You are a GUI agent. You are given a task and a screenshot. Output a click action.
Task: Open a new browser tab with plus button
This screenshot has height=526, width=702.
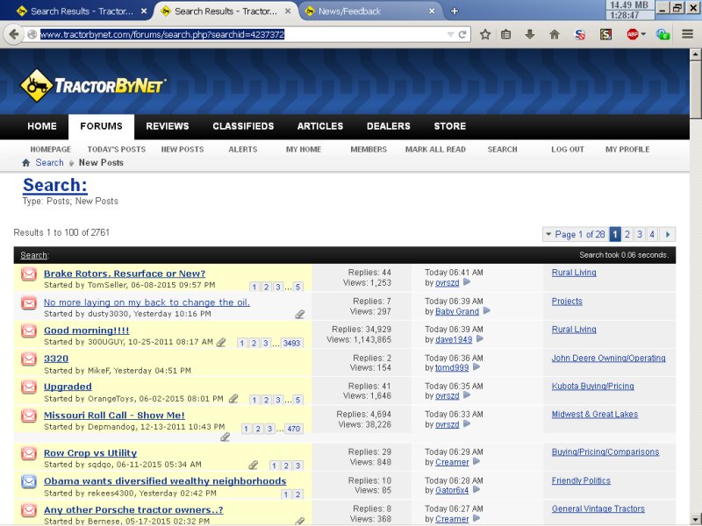click(454, 11)
